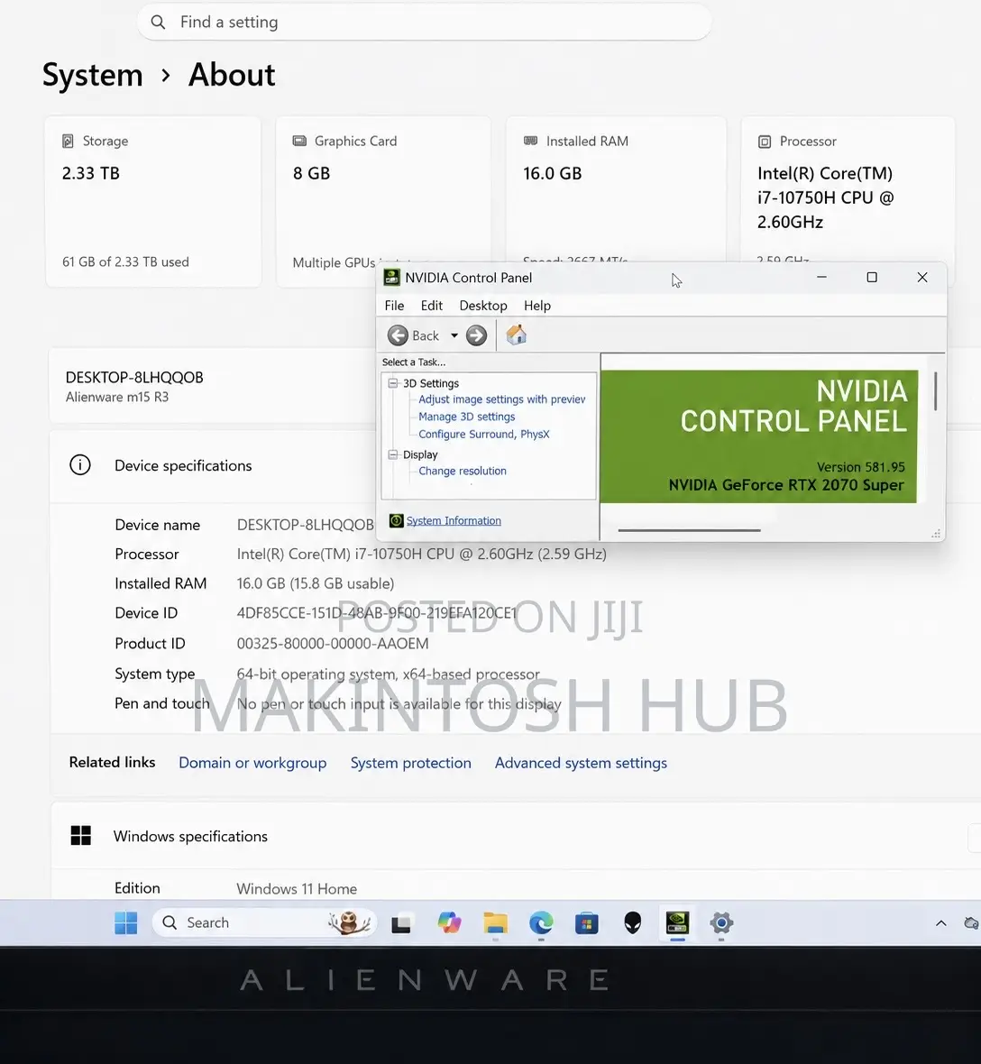The height and width of the screenshot is (1064, 981).
Task: Go back to System breadcrumb
Action: pyautogui.click(x=92, y=75)
